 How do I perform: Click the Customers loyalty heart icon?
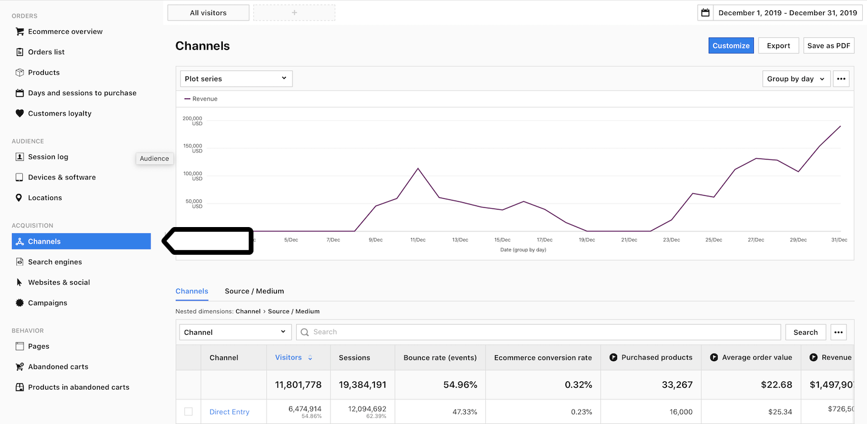point(20,113)
